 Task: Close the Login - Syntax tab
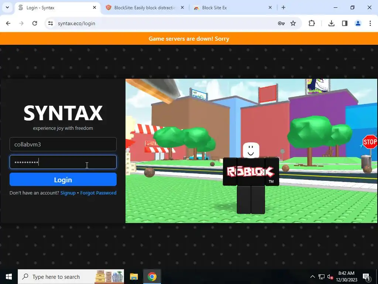94,7
